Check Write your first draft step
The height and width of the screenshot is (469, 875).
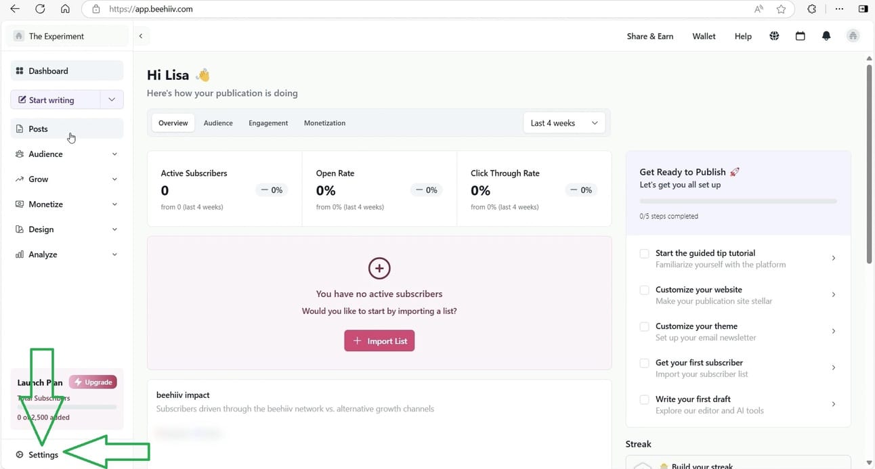click(x=644, y=399)
